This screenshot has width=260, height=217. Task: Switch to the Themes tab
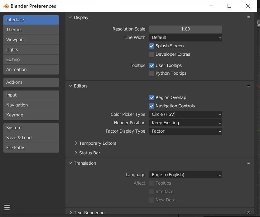31,30
